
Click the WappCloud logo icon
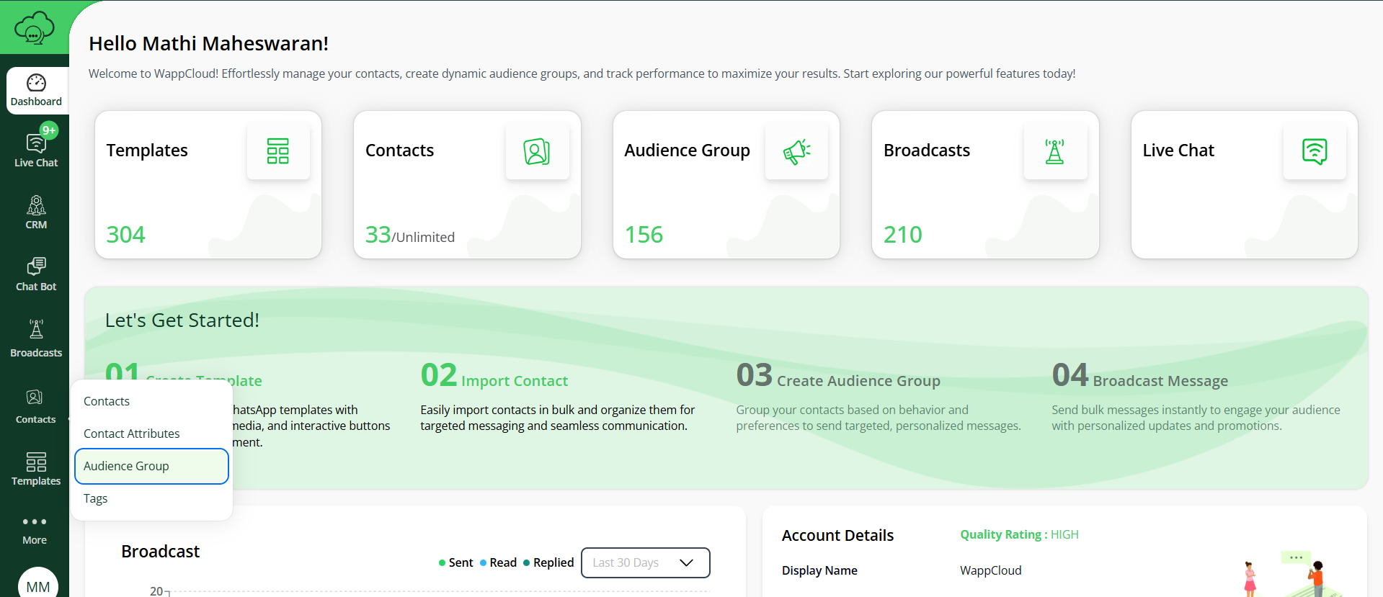point(34,27)
